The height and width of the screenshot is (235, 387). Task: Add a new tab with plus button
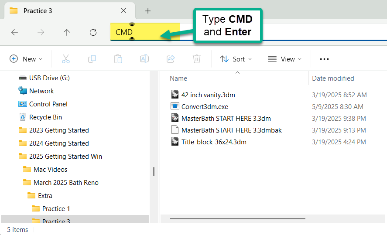tap(148, 11)
